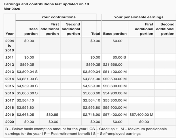The width and height of the screenshot is (176, 138).
Task: Click the 2012 pensionable earnings $21,666.00
Action: (x=113, y=64)
